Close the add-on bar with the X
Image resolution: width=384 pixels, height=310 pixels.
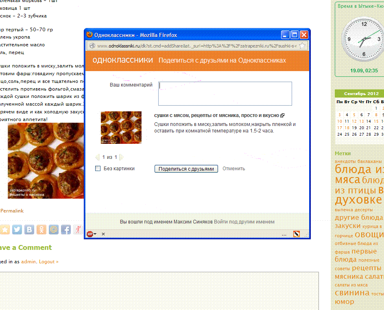point(103,234)
